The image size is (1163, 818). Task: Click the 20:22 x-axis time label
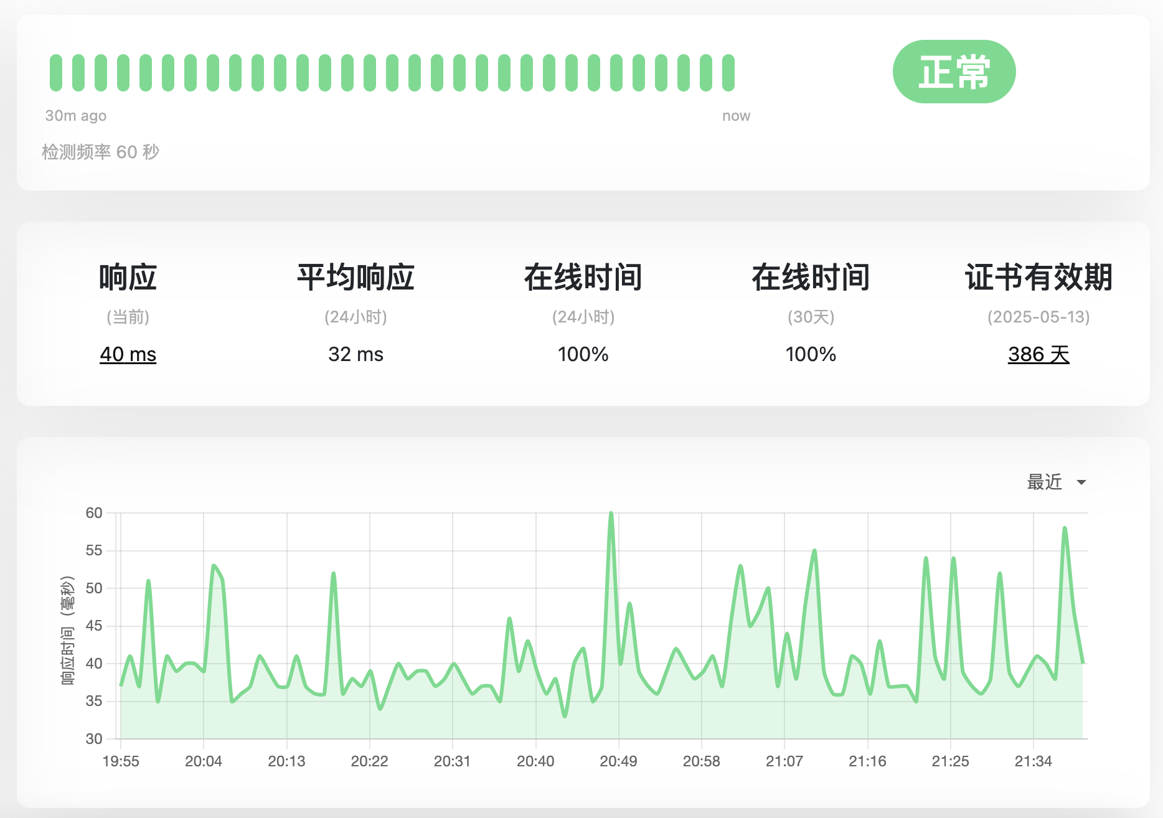point(369,761)
